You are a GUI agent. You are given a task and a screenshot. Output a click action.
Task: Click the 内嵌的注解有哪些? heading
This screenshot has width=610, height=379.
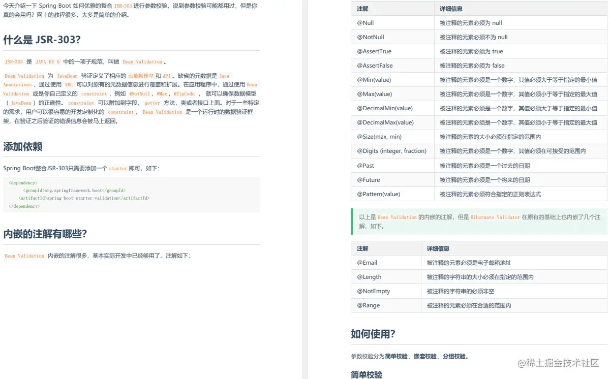(45, 234)
